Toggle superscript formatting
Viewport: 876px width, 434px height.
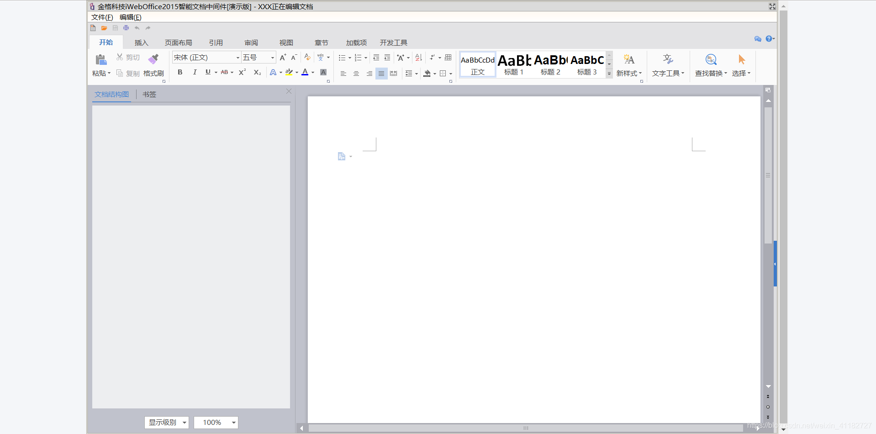(242, 72)
